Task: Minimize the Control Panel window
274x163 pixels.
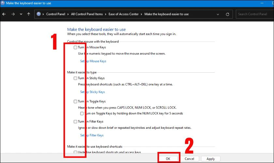Action: (262, 3)
